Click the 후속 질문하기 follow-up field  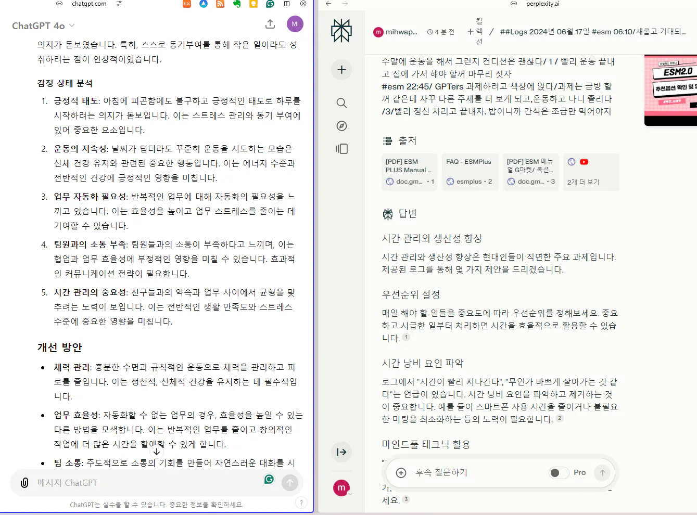[479, 472]
